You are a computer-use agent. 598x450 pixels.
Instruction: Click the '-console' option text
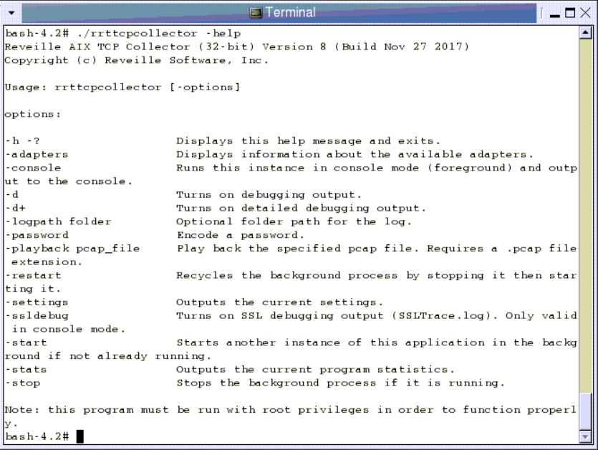(33, 168)
